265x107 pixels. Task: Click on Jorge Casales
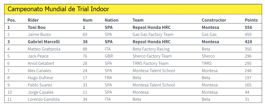(40, 92)
